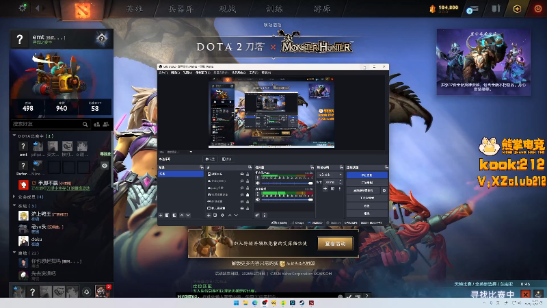Open the virtual camera gear in OBS controls
Viewport: 547px width, 308px height.
click(384, 190)
